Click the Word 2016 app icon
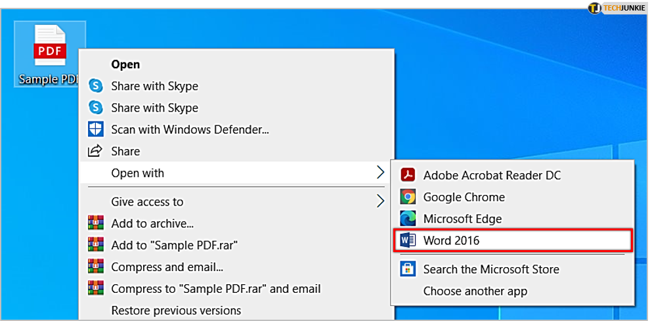 (408, 240)
